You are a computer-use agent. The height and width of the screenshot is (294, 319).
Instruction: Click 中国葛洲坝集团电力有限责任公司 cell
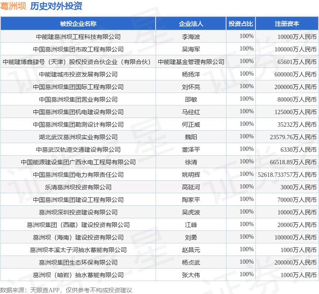tap(78, 175)
